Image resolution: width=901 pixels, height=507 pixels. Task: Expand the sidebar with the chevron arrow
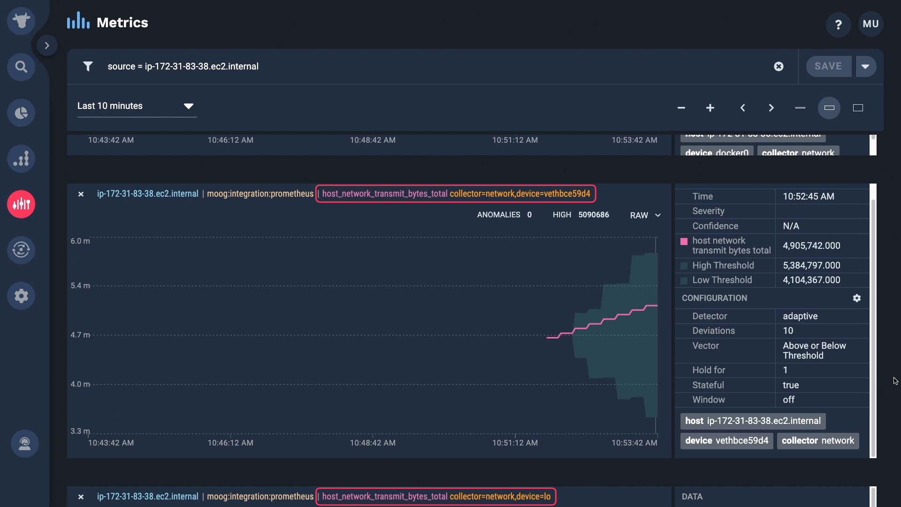(x=47, y=46)
